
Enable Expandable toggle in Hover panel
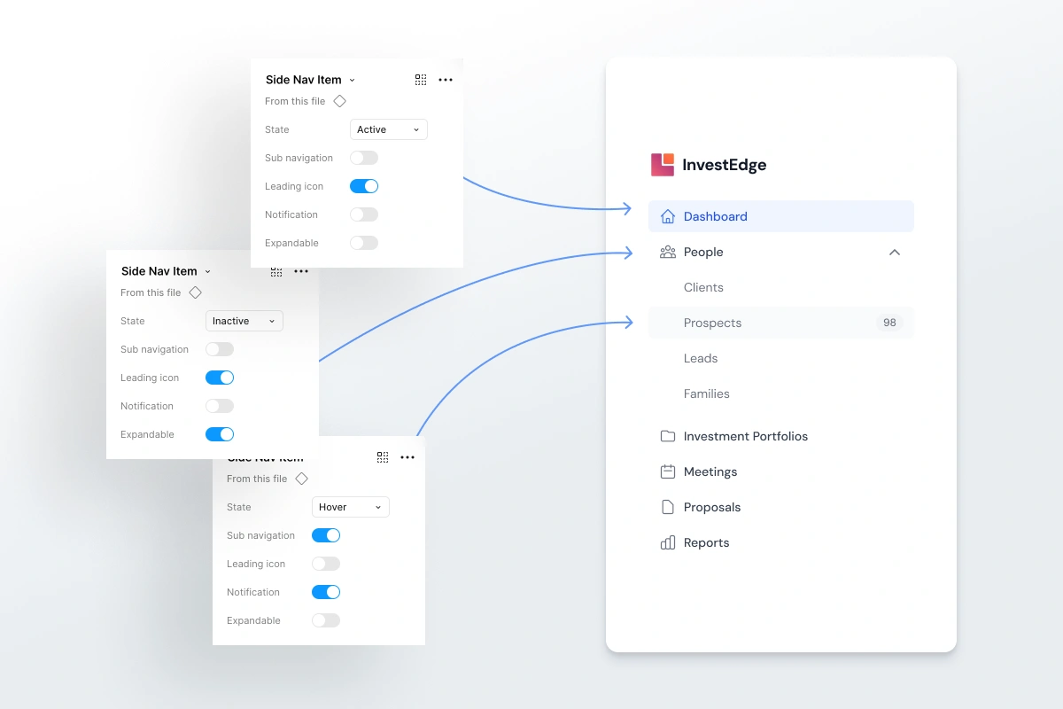326,620
